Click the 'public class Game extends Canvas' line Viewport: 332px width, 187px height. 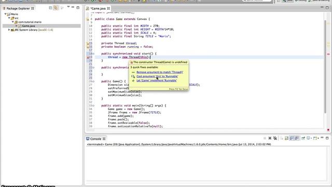click(122, 19)
